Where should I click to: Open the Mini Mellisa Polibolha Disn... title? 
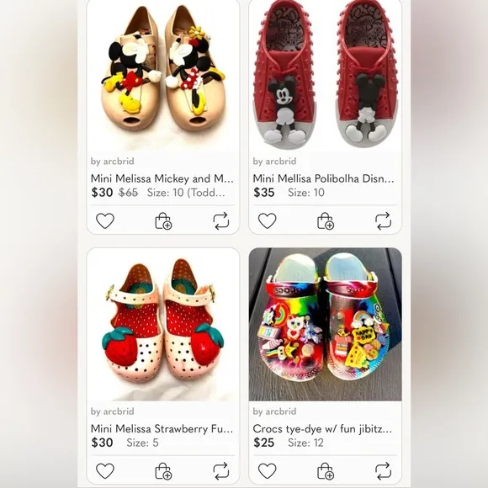[x=323, y=178]
